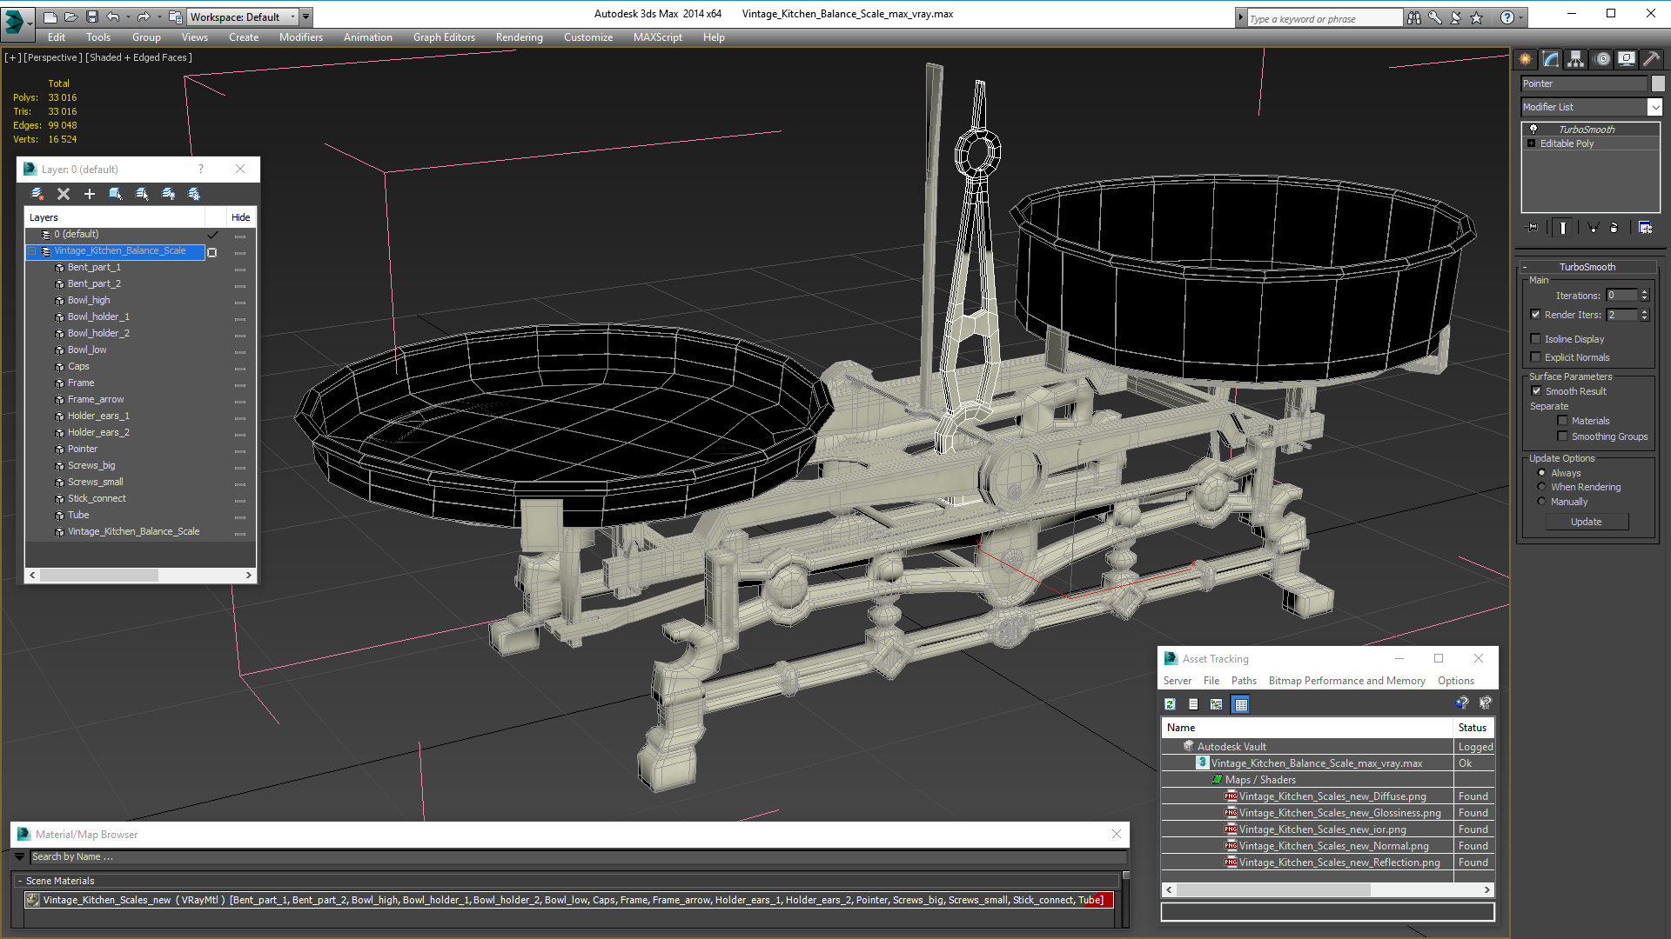The height and width of the screenshot is (939, 1671).
Task: Open the Utilities hammer panel tab
Action: 1651,59
